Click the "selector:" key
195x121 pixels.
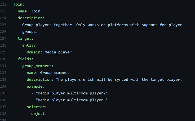coord(37,107)
